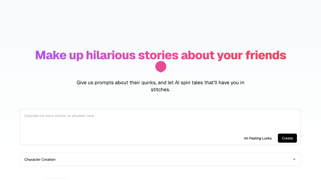Click the word "hilarious" in the headline
Viewport: 321px width, 180px height.
111,55
